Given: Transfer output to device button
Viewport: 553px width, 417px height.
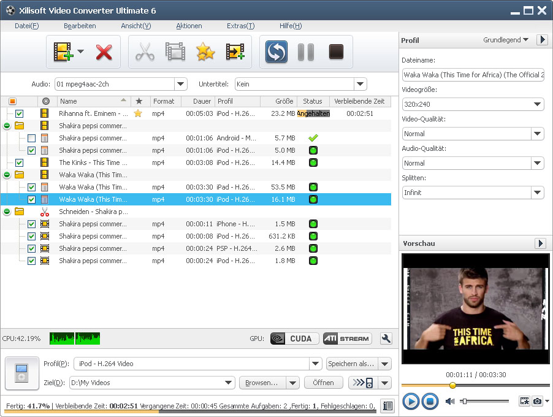Looking at the screenshot, I should coord(364,383).
